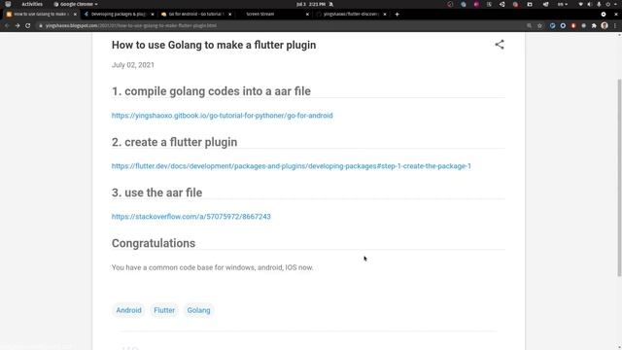This screenshot has height=350, width=622.
Task: Click the network Wi-Fi indicator icon
Action: coord(581,4)
